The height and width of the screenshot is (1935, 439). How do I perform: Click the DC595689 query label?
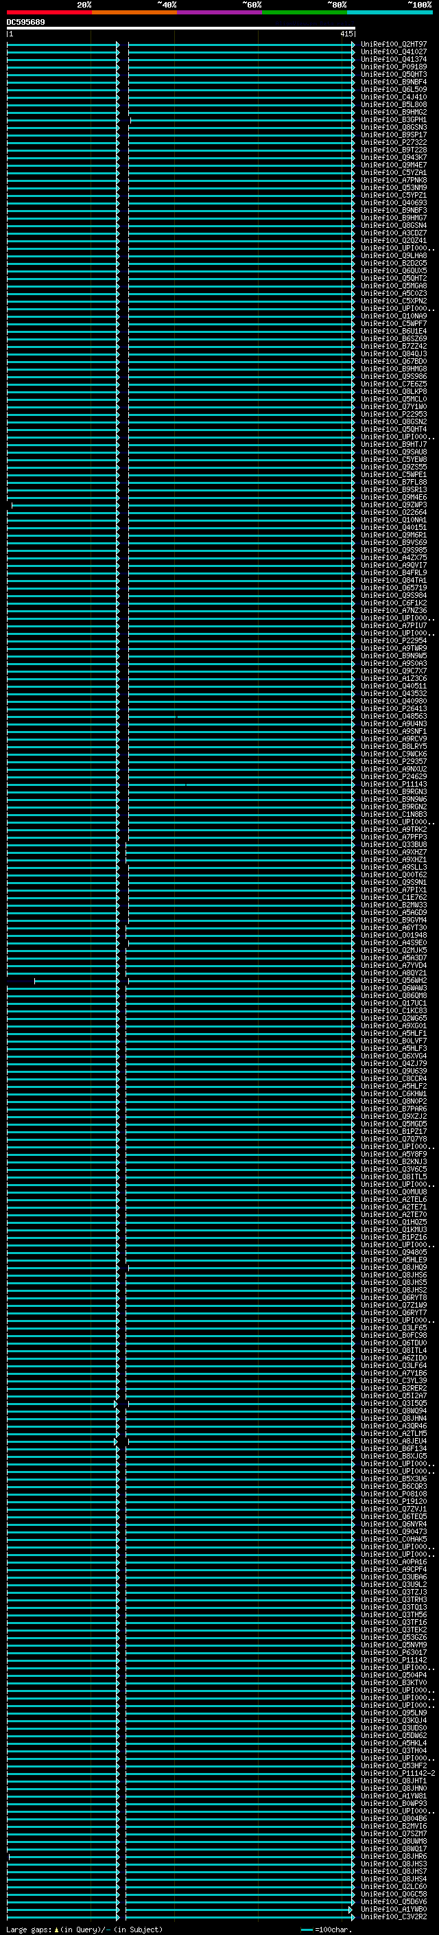[x=25, y=22]
